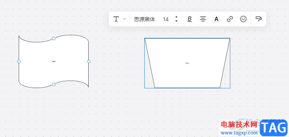Increase font size with up arrow
Image resolution: width=289 pixels, height=137 pixels.
[x=176, y=17]
